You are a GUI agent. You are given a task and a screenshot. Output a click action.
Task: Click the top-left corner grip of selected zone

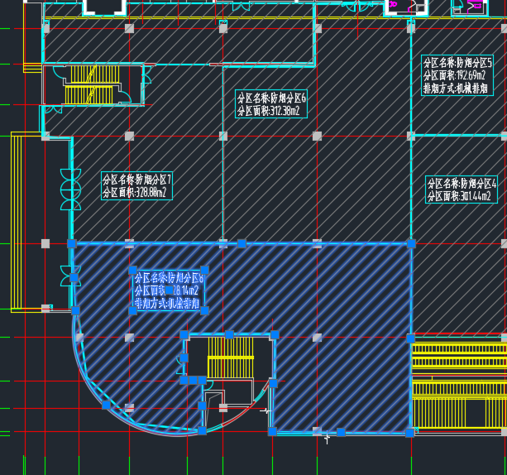coord(71,244)
